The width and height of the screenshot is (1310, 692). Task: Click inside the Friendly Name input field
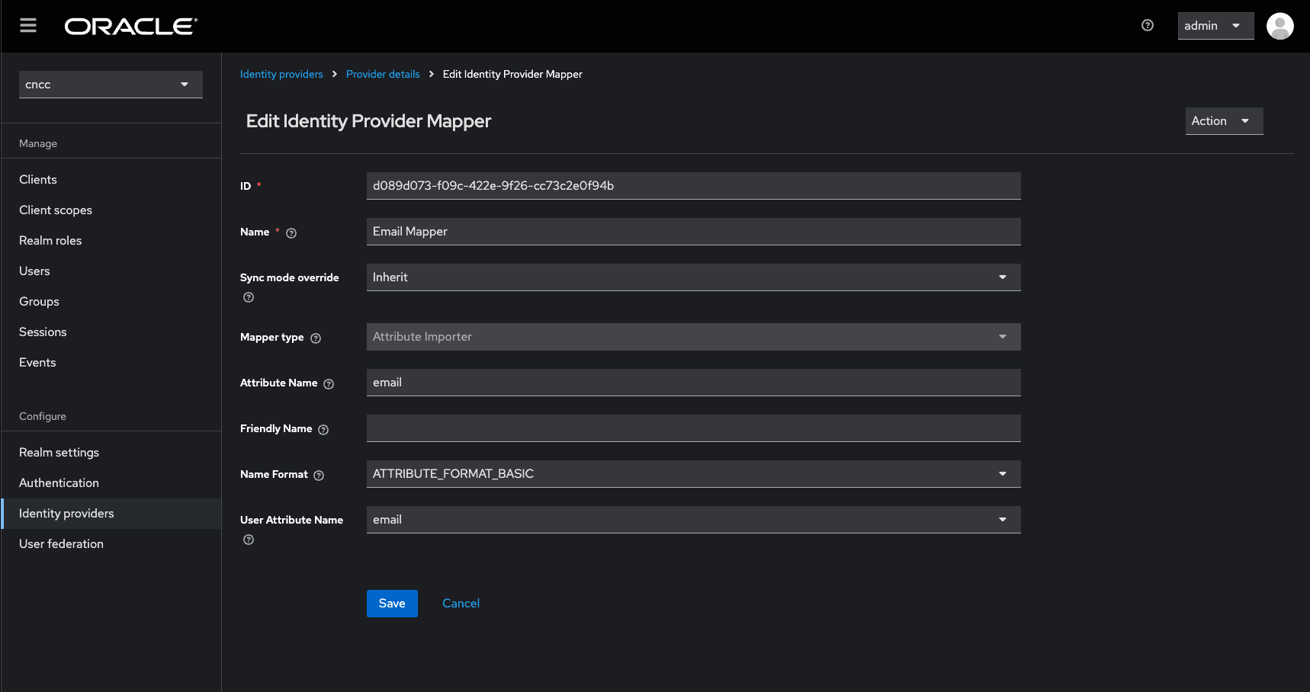click(692, 428)
